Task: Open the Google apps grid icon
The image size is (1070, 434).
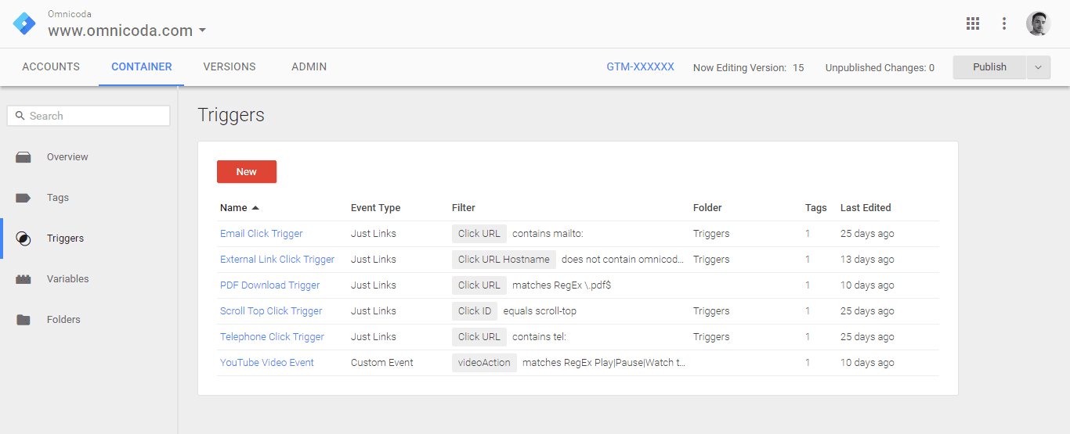Action: point(973,23)
